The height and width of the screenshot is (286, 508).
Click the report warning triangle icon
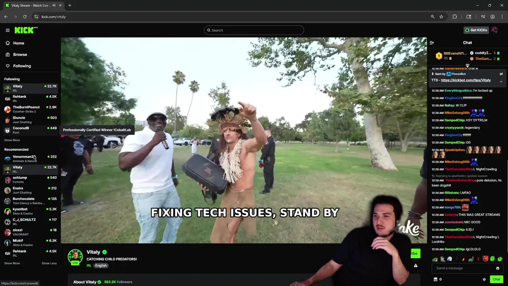416,265
